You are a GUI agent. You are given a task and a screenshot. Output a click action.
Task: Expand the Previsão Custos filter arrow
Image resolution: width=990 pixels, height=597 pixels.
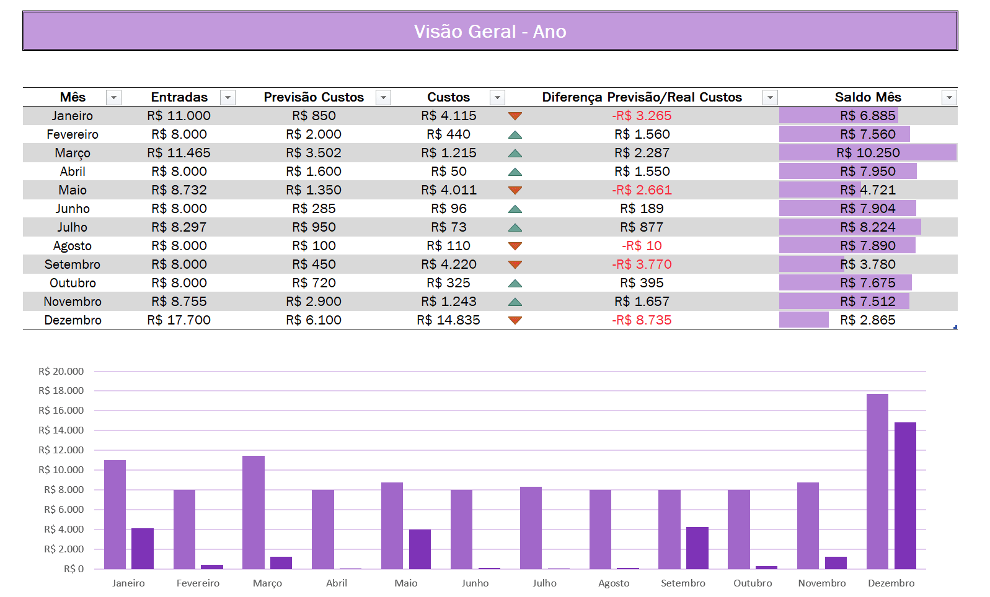coord(384,98)
